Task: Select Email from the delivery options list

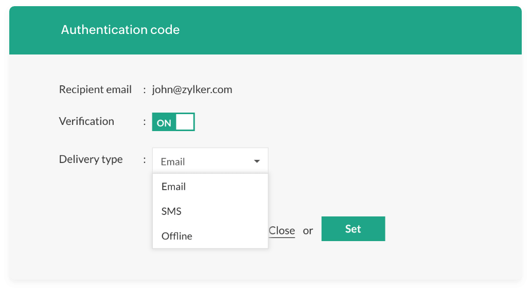Action: pyautogui.click(x=173, y=187)
